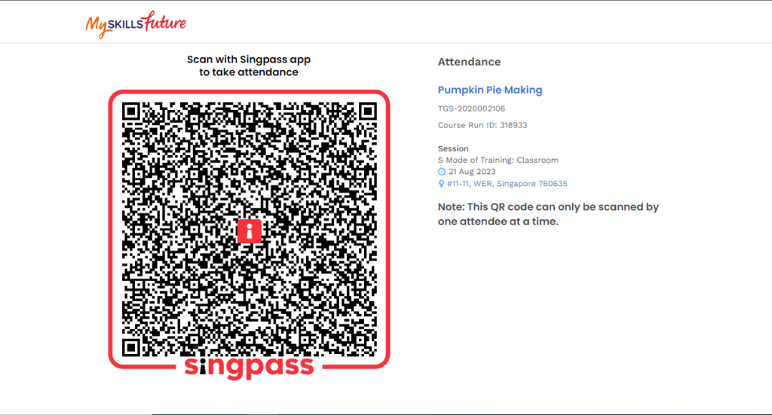Click the Attendance heading
This screenshot has height=415, width=772.
point(469,62)
